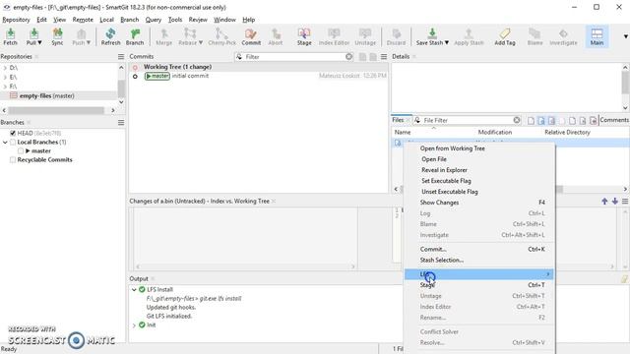Jump to the next change arrow
Image resolution: width=630 pixels, height=354 pixels.
coord(614,201)
